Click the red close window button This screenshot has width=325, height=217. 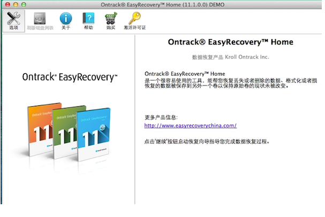tap(7, 5)
